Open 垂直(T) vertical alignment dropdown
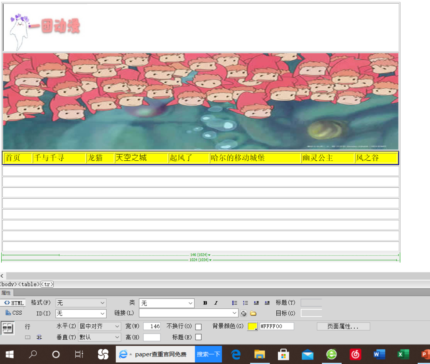 click(x=100, y=337)
